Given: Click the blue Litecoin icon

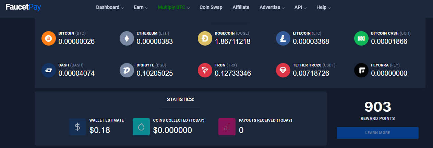Looking at the screenshot, I should [x=283, y=38].
